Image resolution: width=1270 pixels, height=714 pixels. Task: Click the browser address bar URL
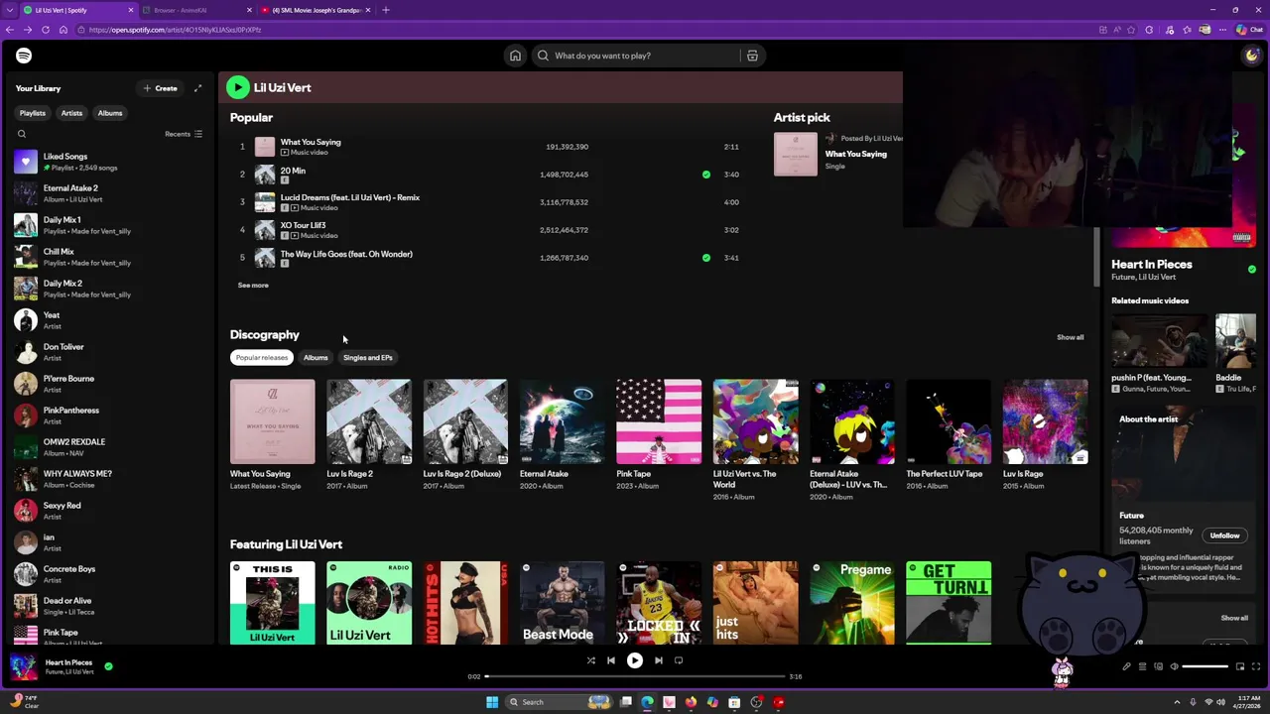(175, 30)
